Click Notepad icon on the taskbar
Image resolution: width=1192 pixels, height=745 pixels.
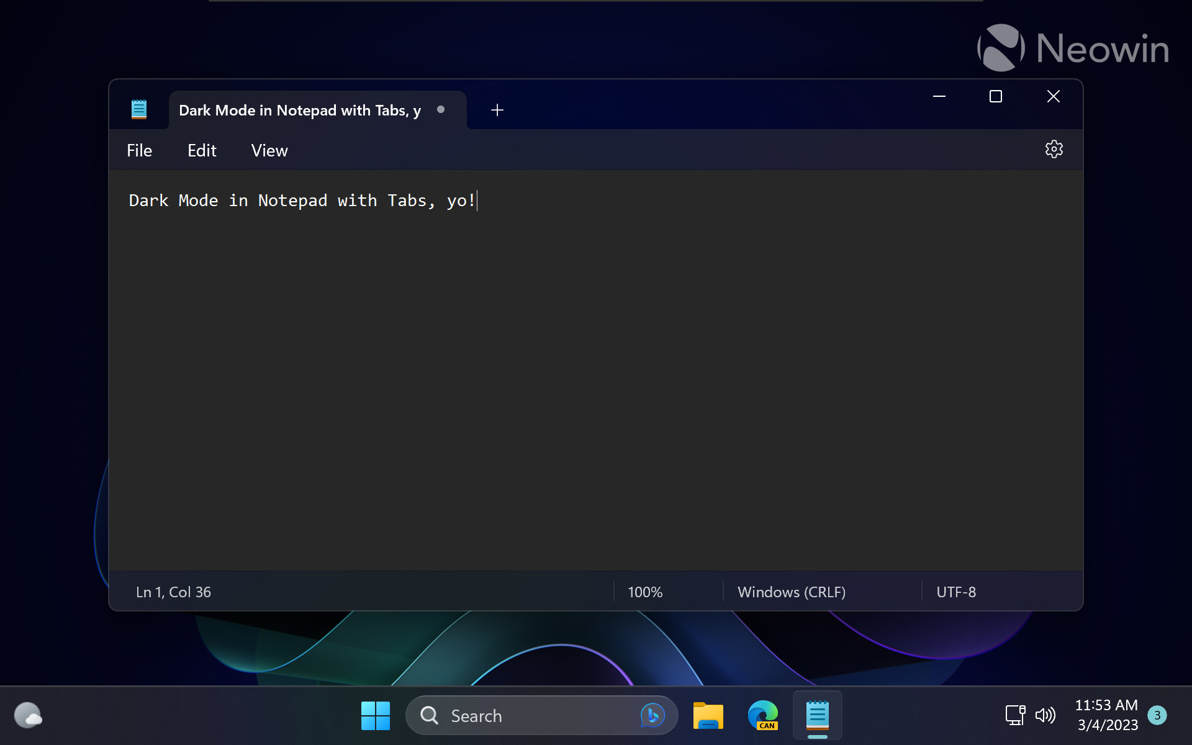click(x=818, y=716)
